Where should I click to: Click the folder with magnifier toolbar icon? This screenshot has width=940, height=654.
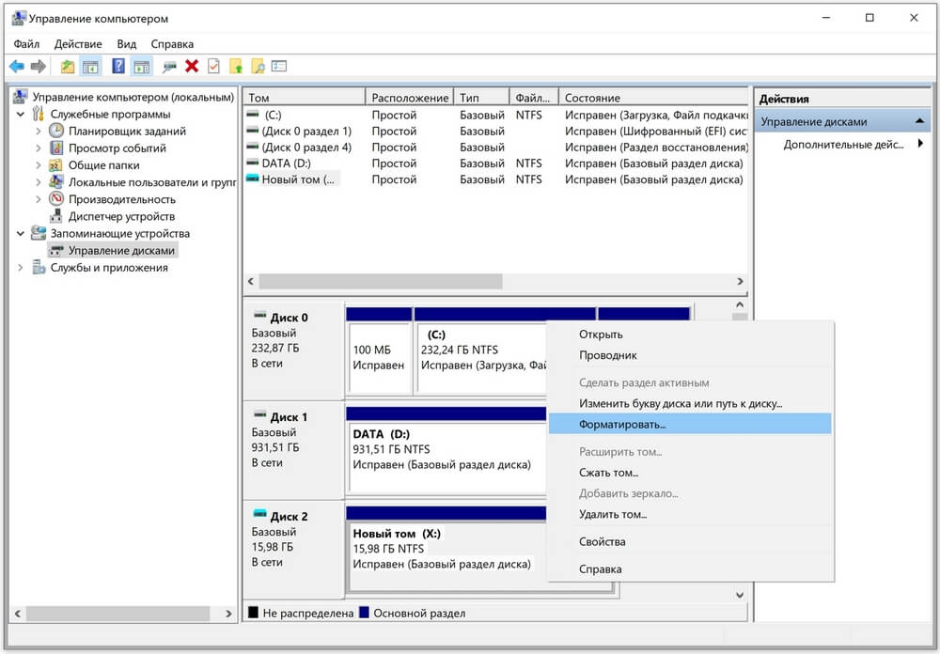point(257,66)
